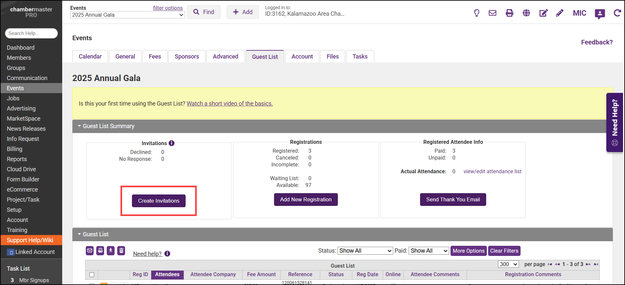
Task: Click the Create Invitations button
Action: coord(159,201)
